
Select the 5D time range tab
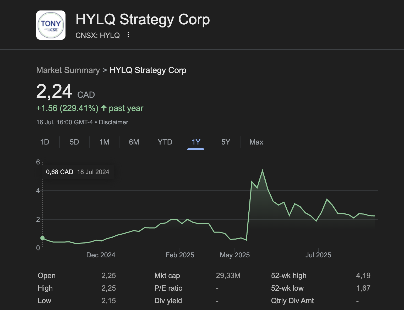[74, 142]
